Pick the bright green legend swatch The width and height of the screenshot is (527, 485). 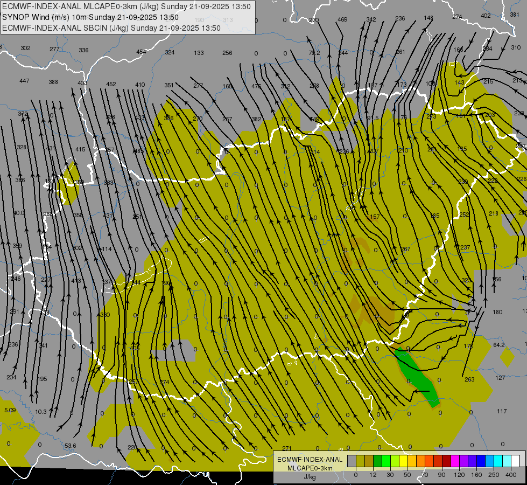coord(386,461)
